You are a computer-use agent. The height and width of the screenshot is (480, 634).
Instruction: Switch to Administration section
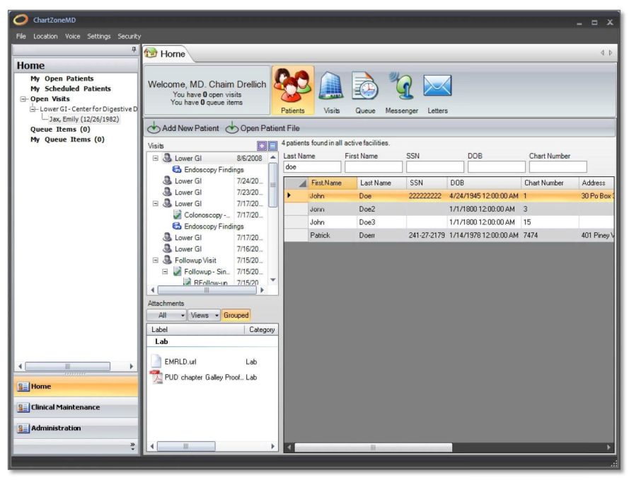[76, 428]
